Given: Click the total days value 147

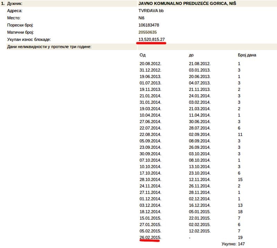Looking at the screenshot, I should [241, 244].
